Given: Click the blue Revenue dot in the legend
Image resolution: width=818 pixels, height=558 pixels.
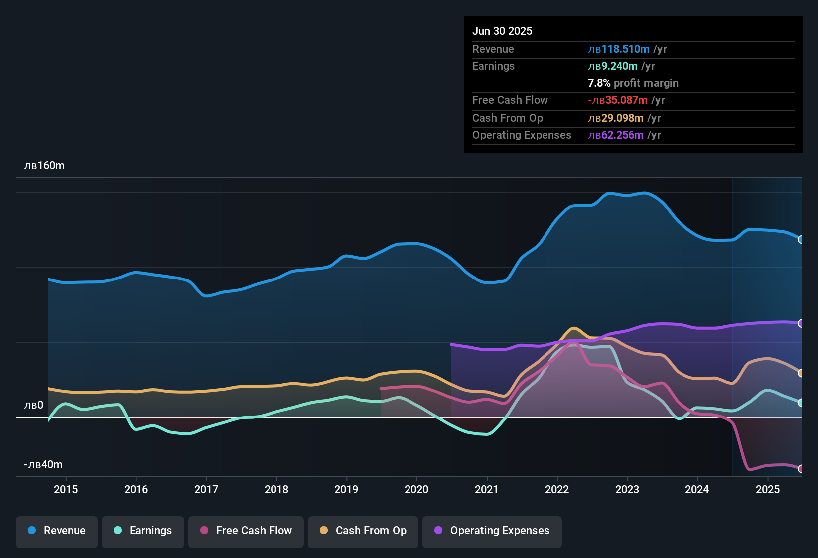Looking at the screenshot, I should [x=31, y=531].
